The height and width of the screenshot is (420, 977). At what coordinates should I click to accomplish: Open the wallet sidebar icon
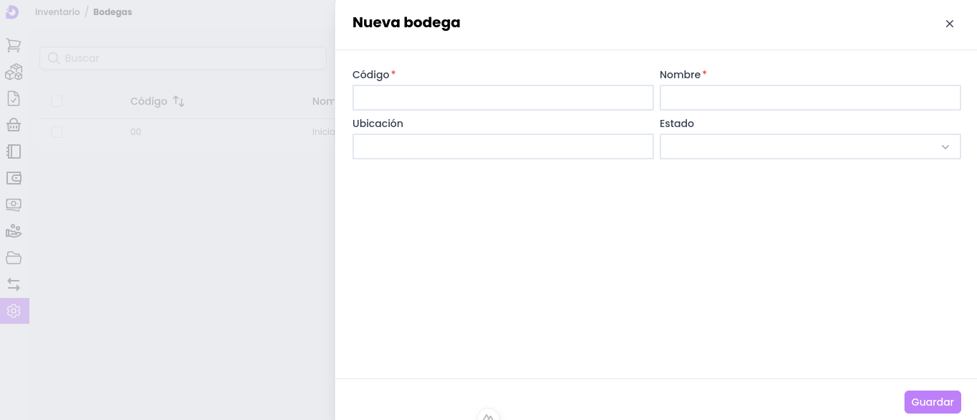14,178
